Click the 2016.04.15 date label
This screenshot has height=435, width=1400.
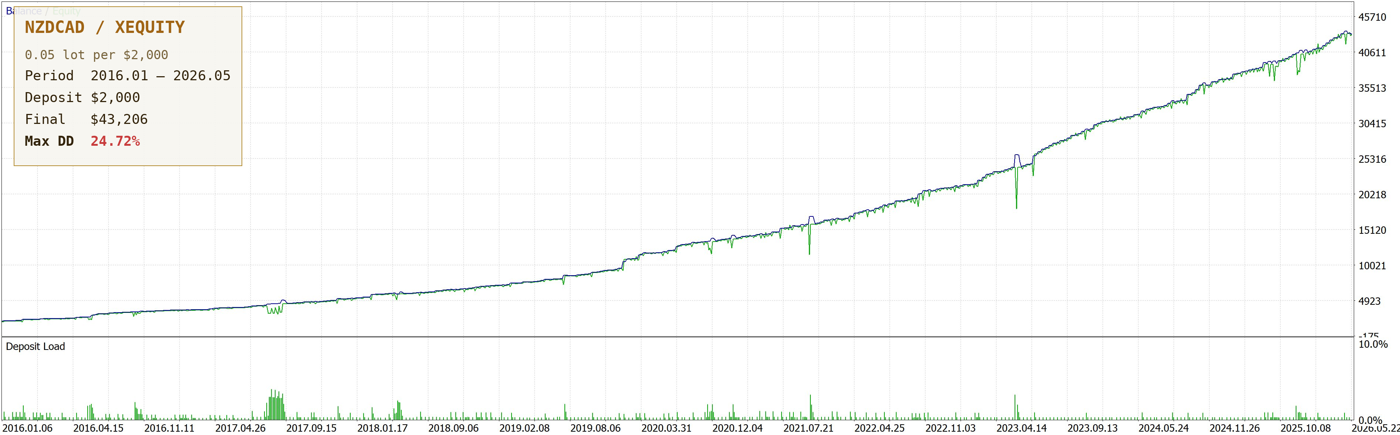98,428
